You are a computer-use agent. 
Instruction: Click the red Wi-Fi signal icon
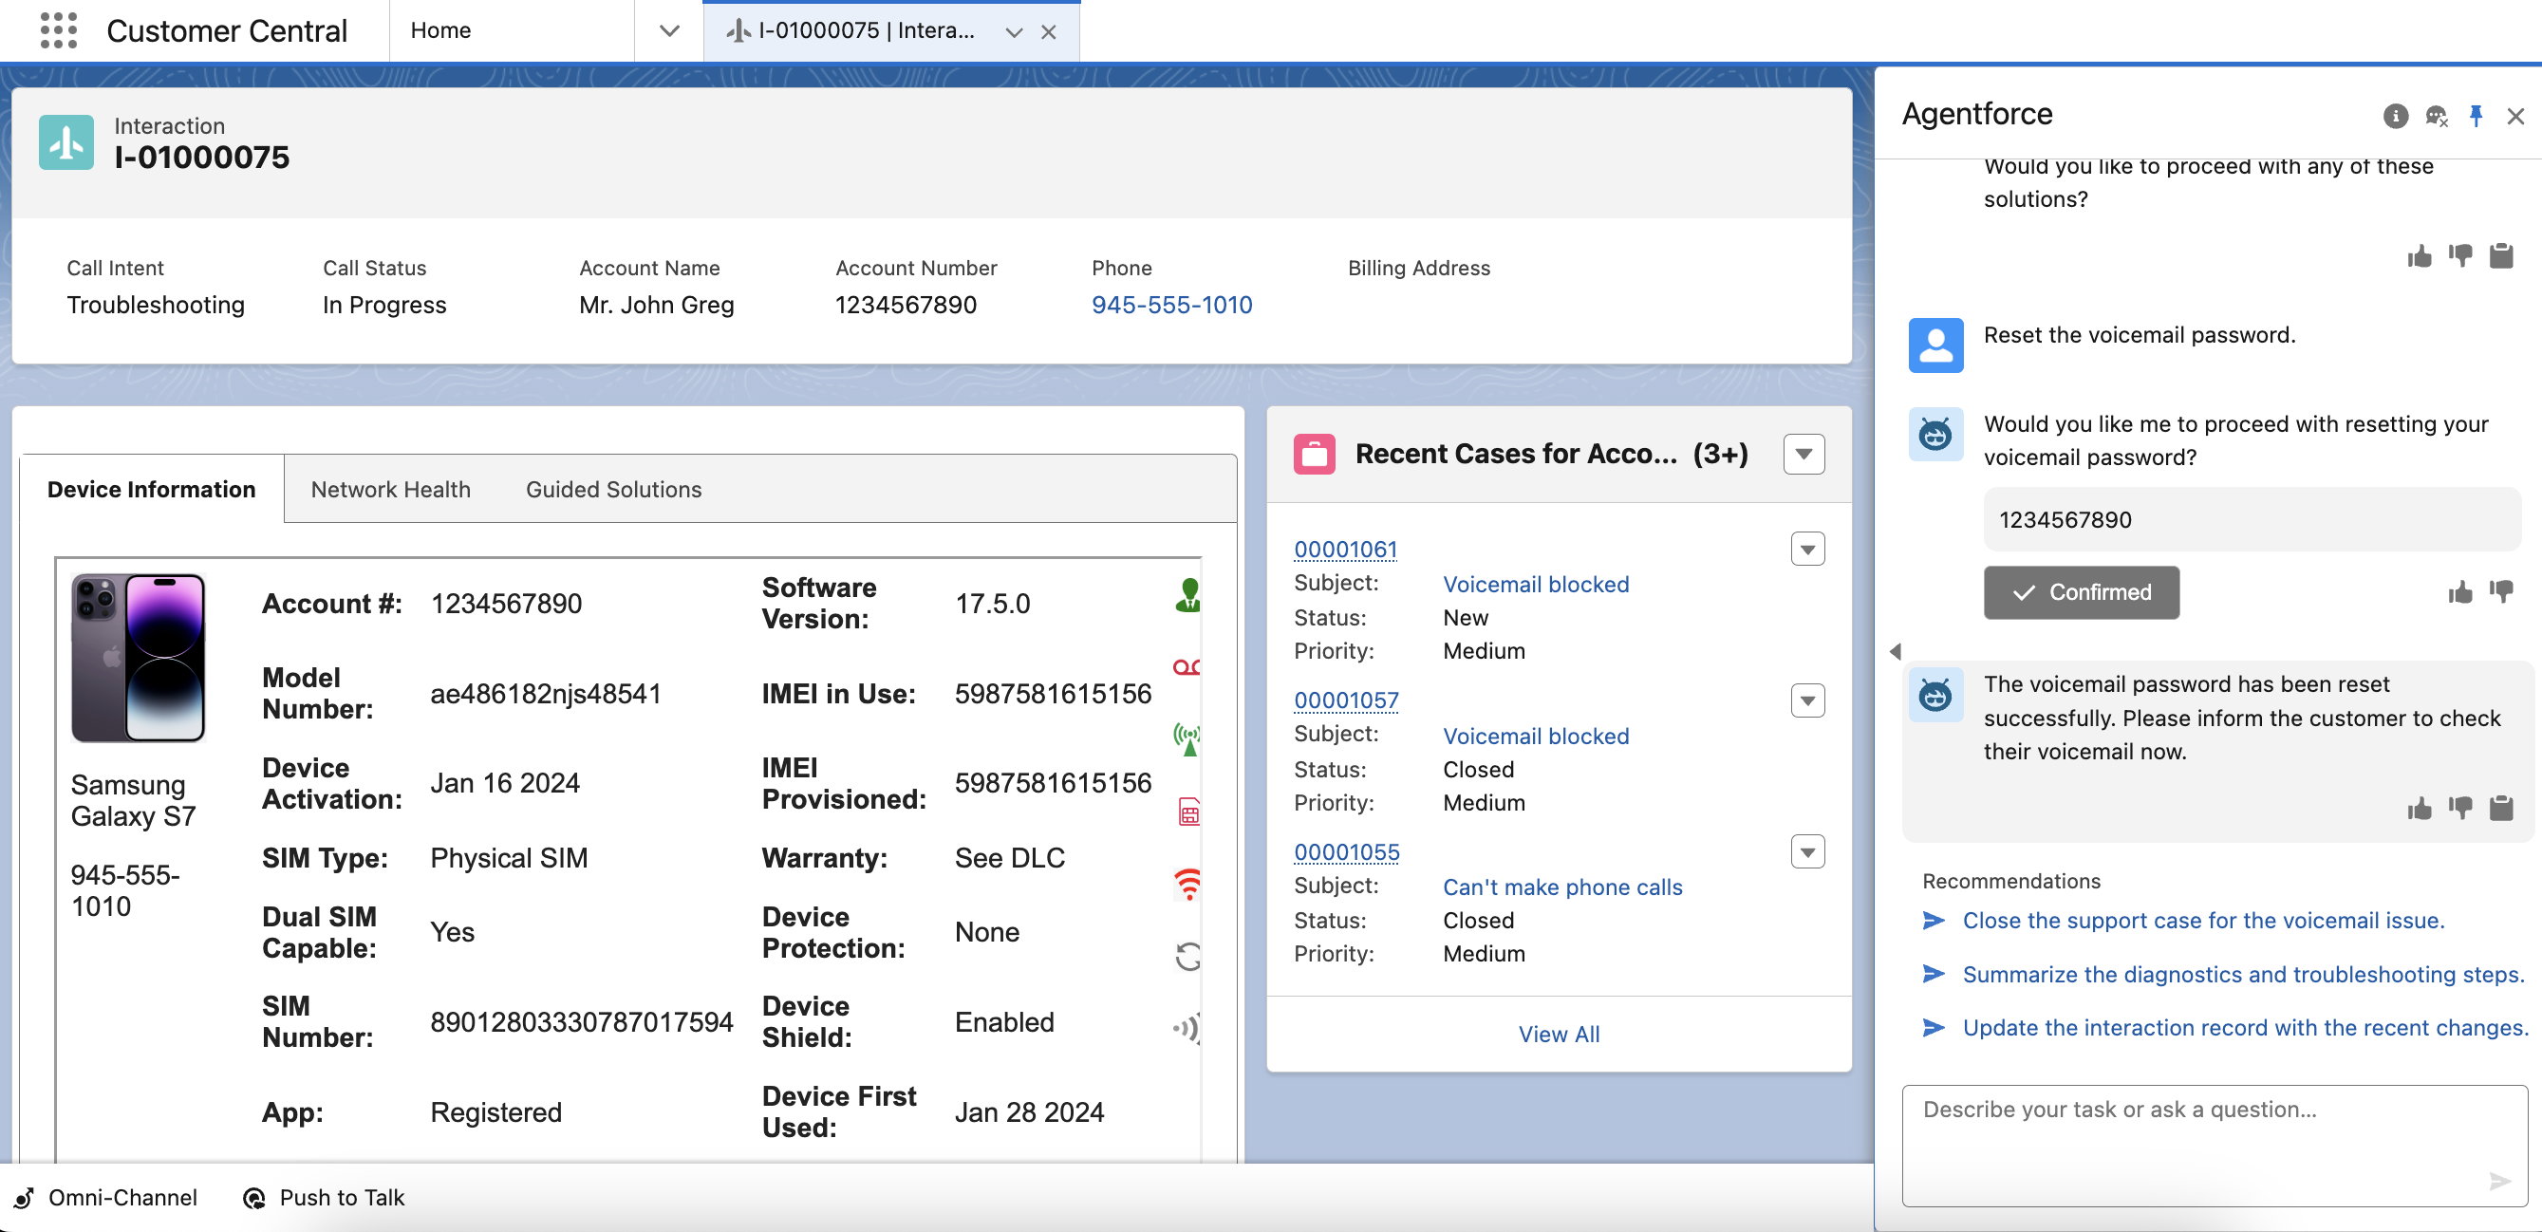[x=1188, y=884]
